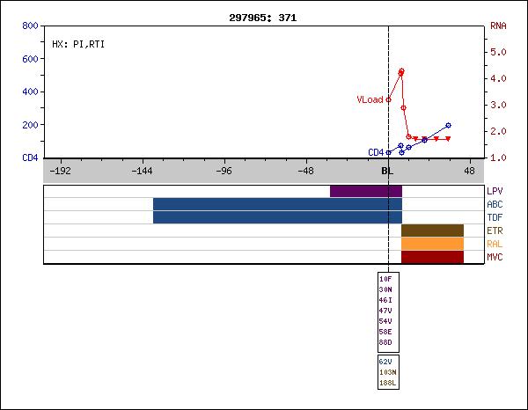
Task: Select the 10F mutation in the list
Action: (385, 279)
